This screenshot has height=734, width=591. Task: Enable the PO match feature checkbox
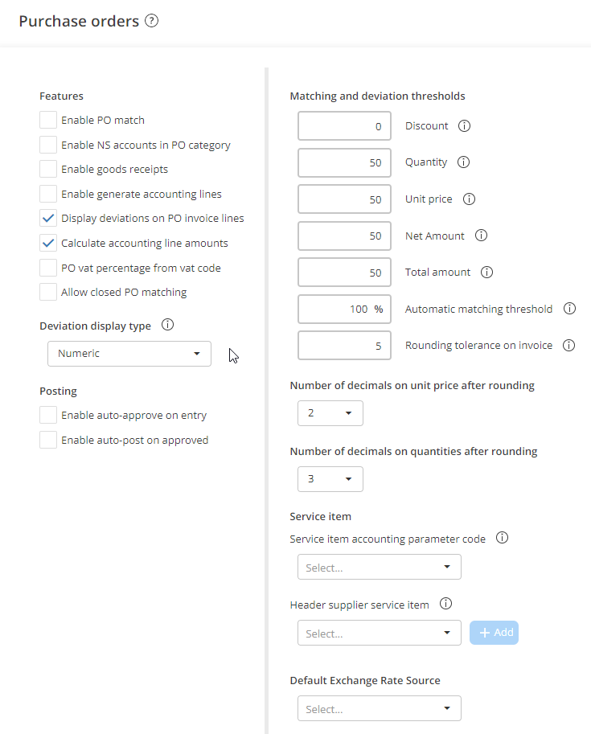click(46, 121)
